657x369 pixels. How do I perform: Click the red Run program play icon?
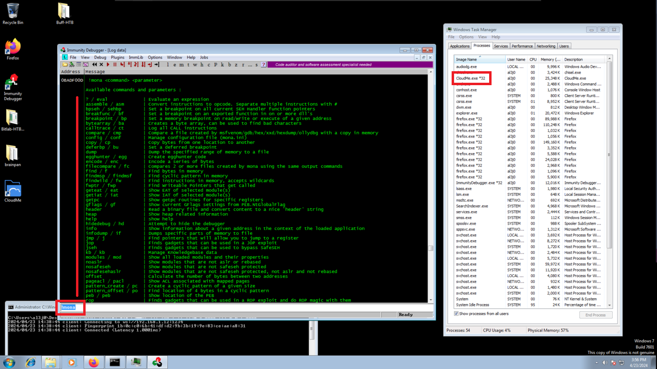coord(108,64)
